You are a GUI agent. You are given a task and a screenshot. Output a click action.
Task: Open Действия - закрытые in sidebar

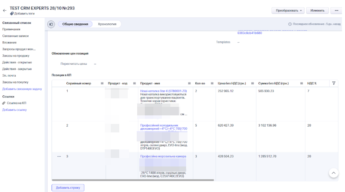point(17,69)
